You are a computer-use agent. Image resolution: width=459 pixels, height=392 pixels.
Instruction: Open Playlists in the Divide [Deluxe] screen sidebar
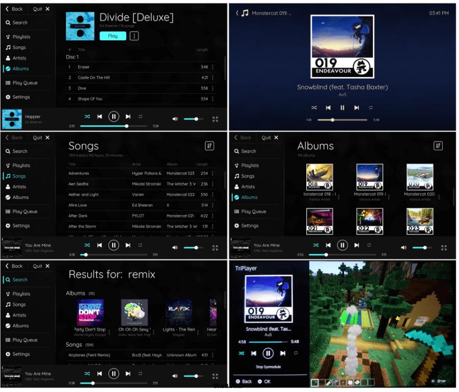point(21,37)
